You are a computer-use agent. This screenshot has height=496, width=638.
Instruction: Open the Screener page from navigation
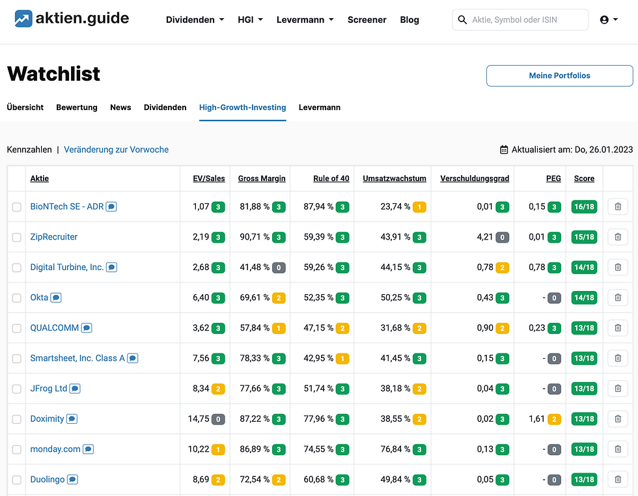pos(367,20)
